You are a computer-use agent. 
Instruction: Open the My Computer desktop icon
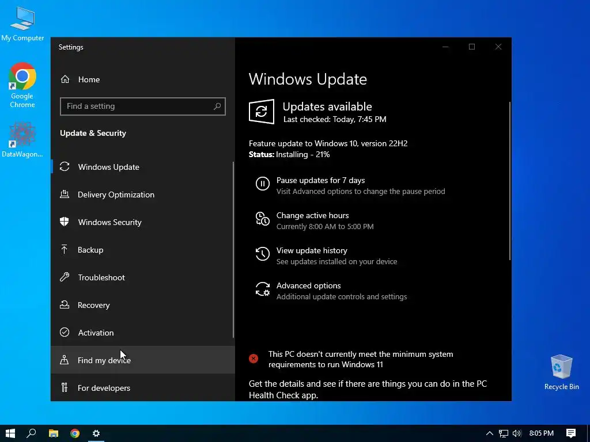tap(22, 23)
